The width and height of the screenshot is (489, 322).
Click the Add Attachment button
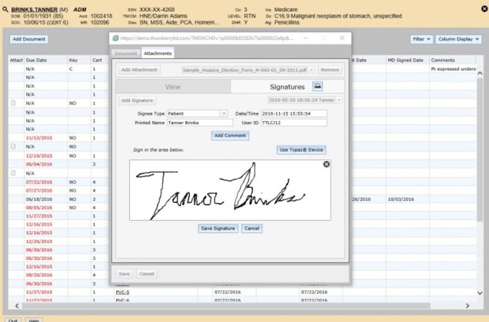point(139,70)
